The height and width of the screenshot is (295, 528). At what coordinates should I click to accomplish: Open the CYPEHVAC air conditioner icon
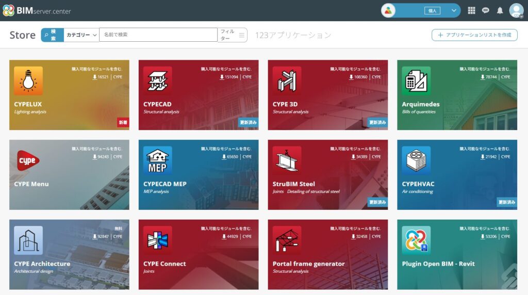click(x=416, y=160)
